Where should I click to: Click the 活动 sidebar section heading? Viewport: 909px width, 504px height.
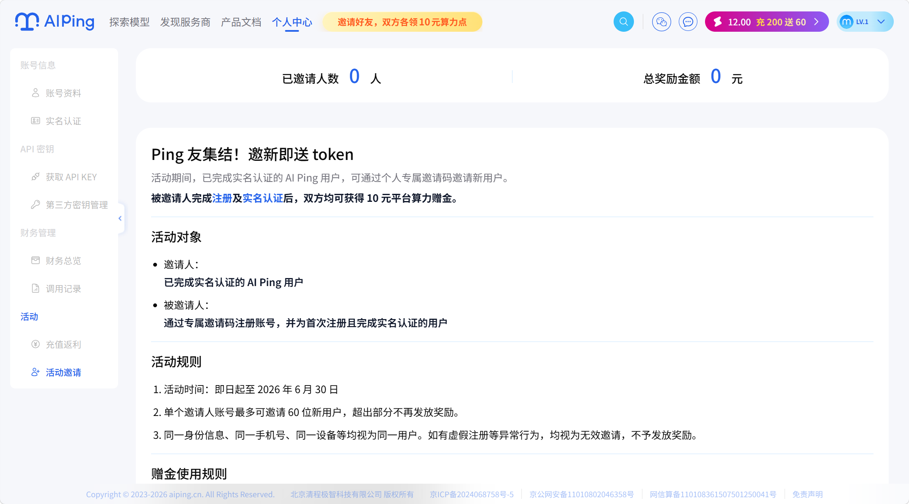point(29,317)
